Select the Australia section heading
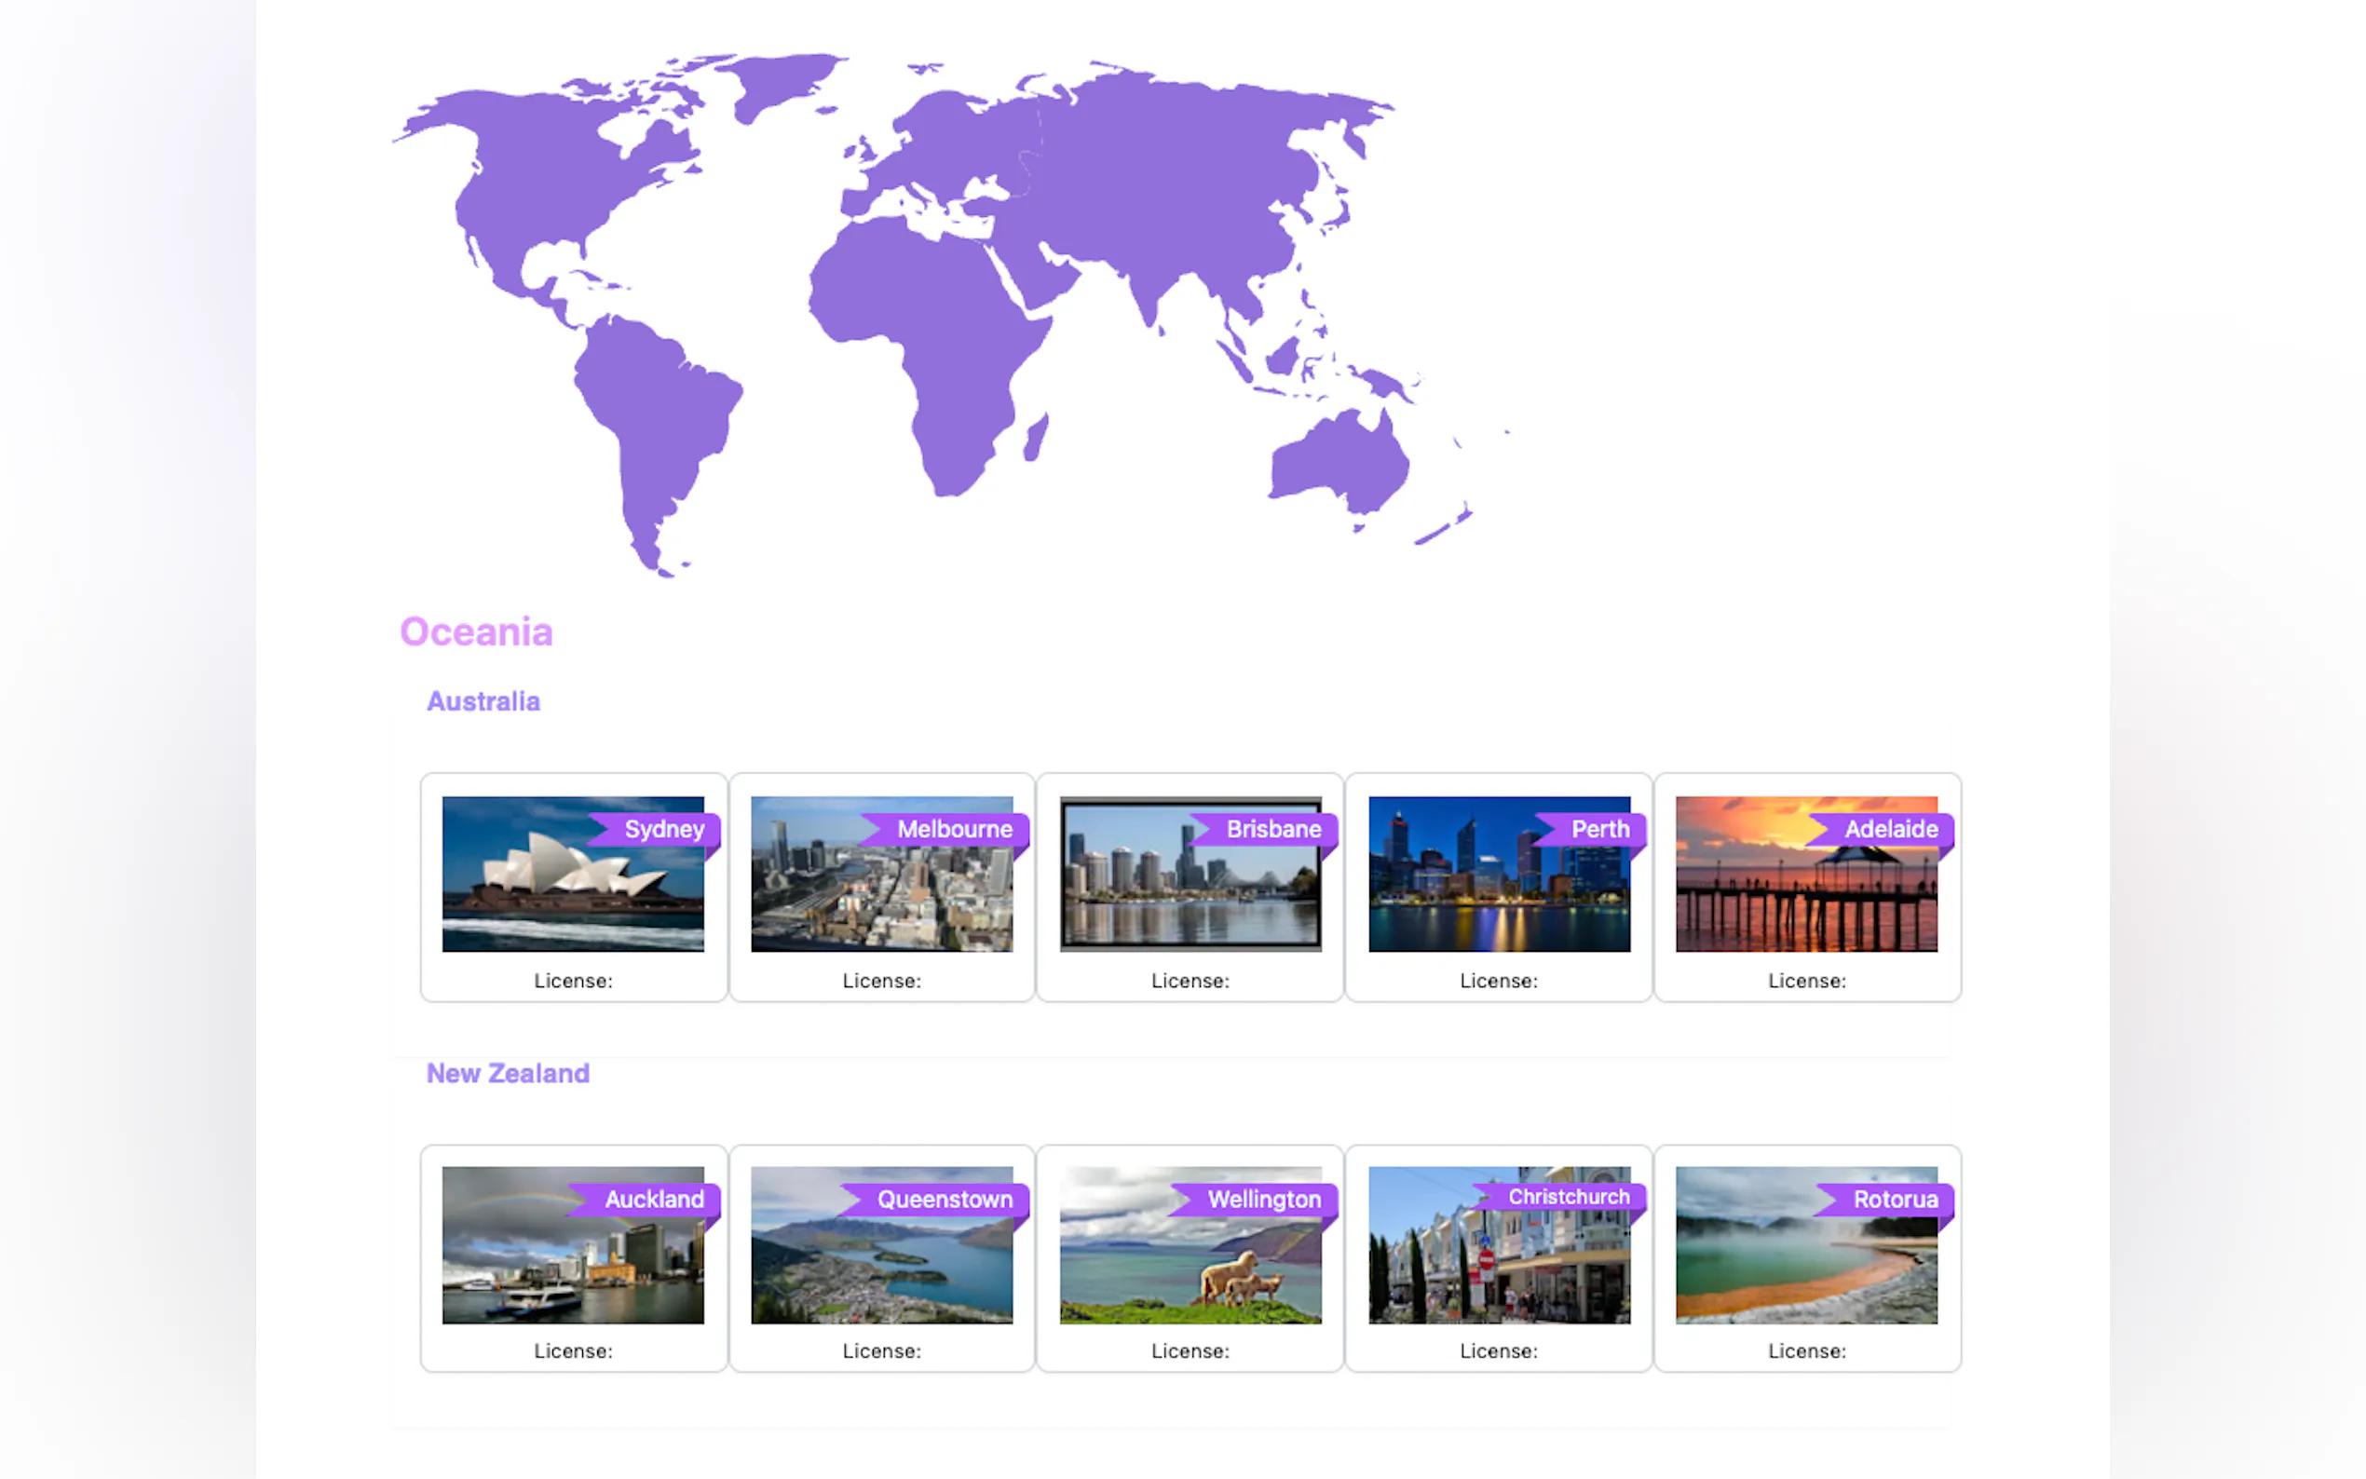 483,701
